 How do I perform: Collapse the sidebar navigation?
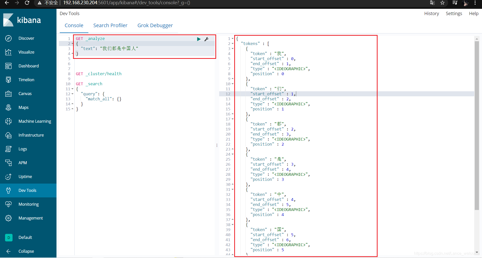point(26,251)
